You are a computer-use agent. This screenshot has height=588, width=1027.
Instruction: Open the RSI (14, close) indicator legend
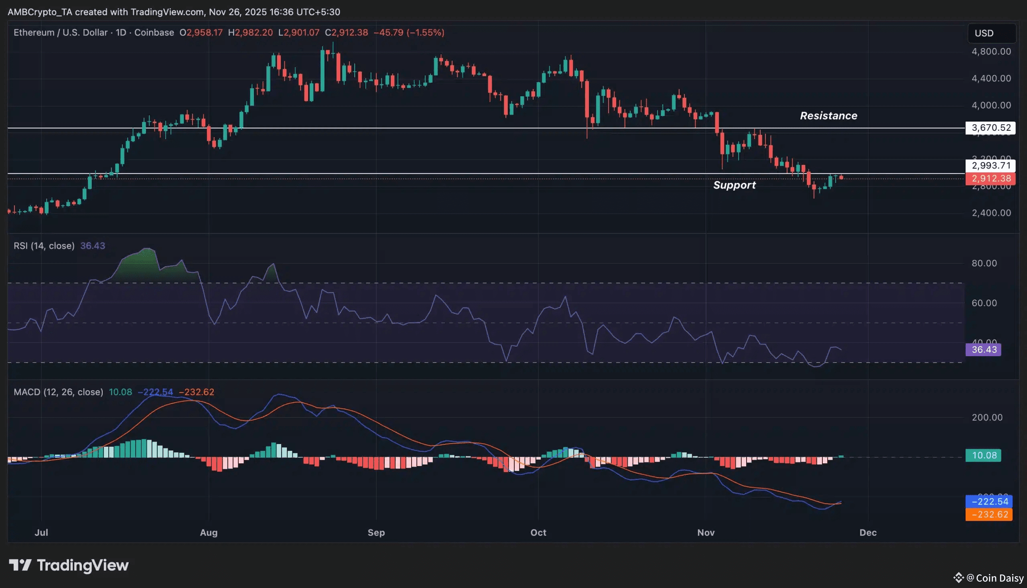[44, 246]
